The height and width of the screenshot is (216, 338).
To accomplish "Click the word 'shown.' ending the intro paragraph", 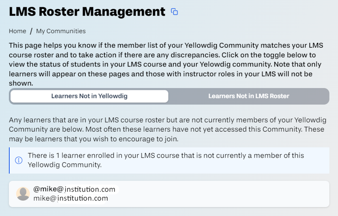I will [x=21, y=83].
